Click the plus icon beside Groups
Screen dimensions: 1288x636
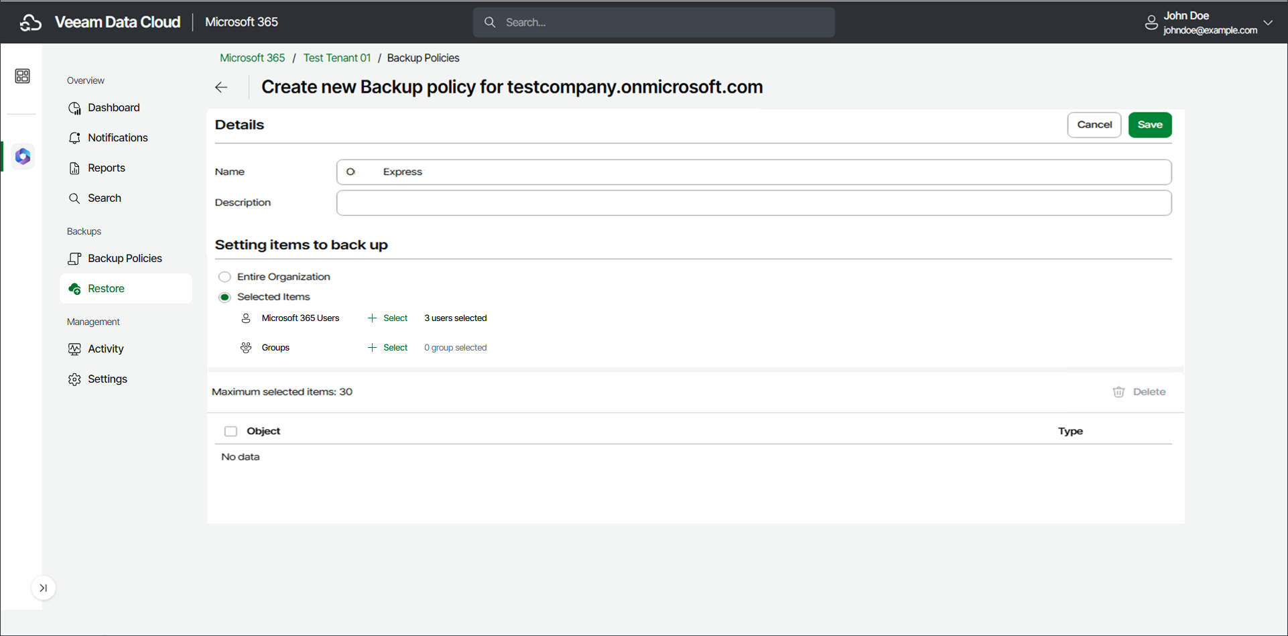tap(372, 348)
